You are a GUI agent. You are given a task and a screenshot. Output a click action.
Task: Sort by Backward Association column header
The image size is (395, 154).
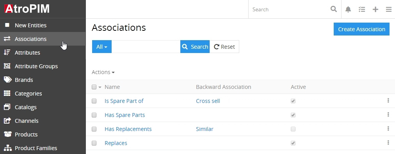click(223, 87)
